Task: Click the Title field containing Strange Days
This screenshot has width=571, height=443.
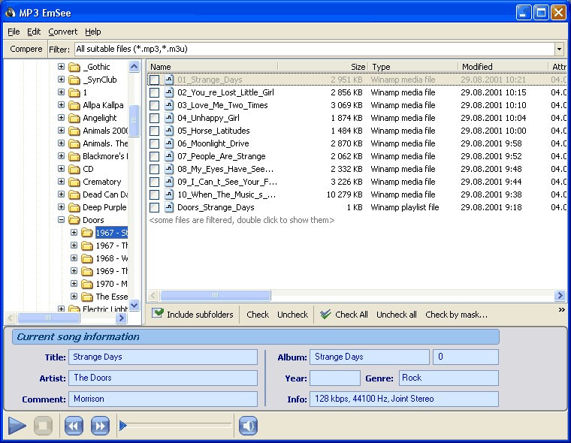Action: pos(163,357)
